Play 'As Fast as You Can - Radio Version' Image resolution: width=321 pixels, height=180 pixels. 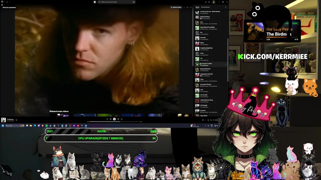tap(211, 12)
